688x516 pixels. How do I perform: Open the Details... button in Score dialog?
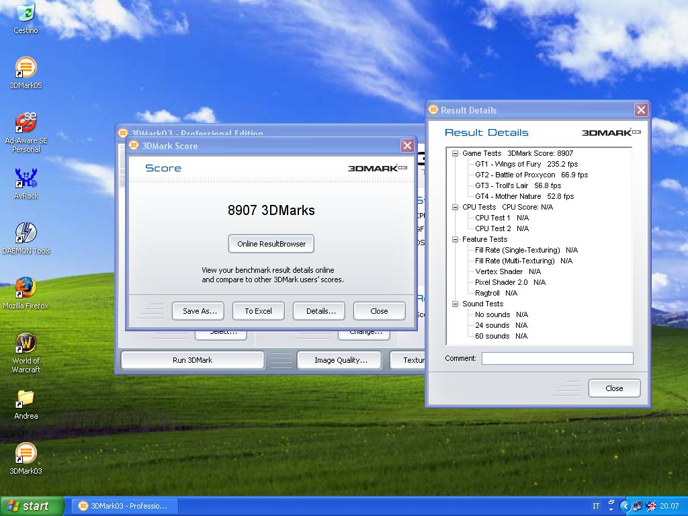coord(319,311)
